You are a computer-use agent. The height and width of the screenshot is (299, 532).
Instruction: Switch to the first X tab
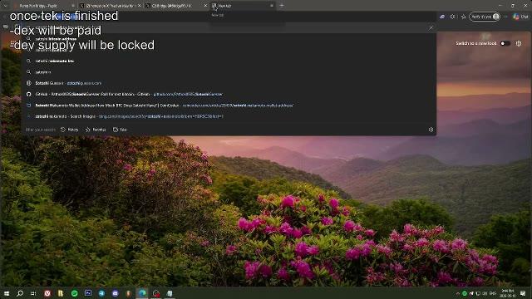pos(110,6)
